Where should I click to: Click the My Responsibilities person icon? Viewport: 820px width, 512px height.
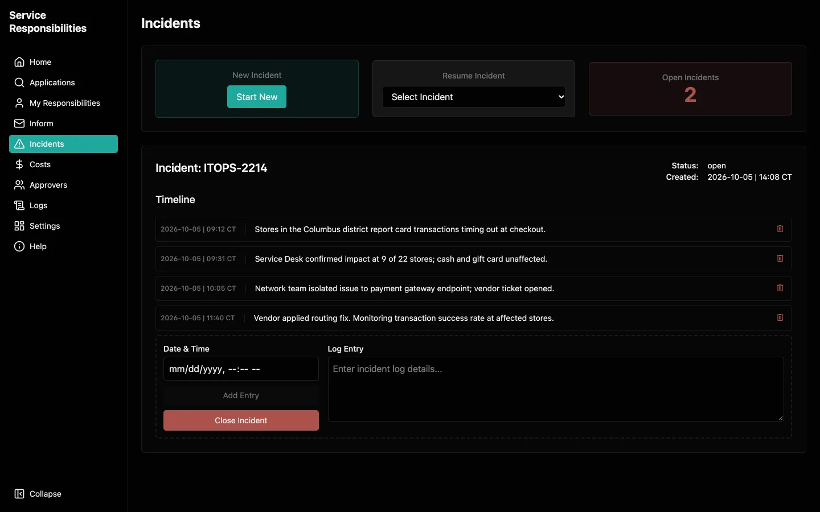(x=19, y=103)
